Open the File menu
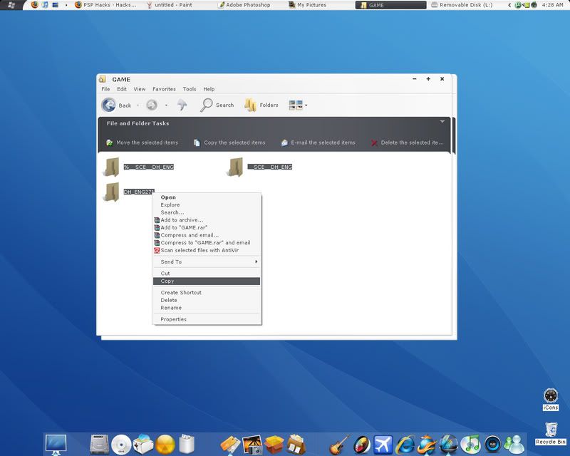 click(105, 89)
